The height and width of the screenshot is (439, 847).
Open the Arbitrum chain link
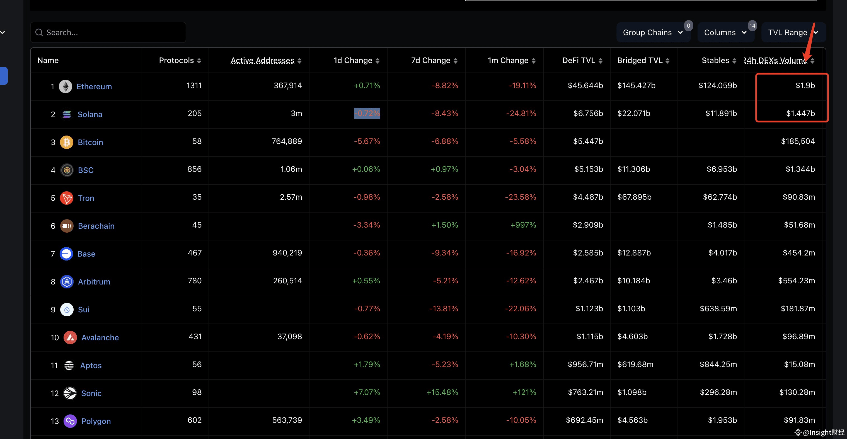click(94, 282)
